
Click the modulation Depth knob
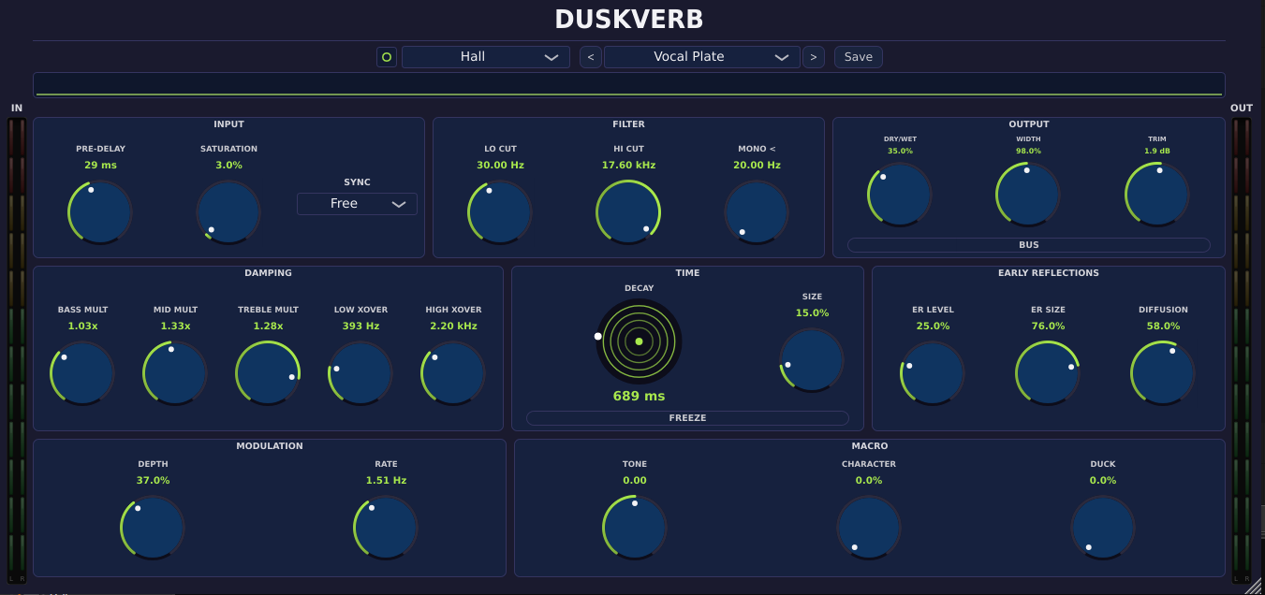[153, 528]
